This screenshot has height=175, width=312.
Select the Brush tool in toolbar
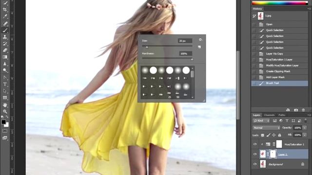5,30
